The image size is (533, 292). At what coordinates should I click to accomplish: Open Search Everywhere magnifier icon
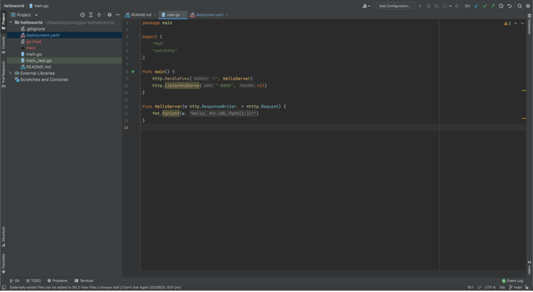click(x=519, y=6)
